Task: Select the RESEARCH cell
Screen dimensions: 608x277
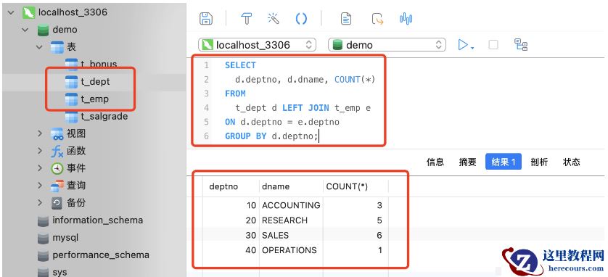Action: 291,220
